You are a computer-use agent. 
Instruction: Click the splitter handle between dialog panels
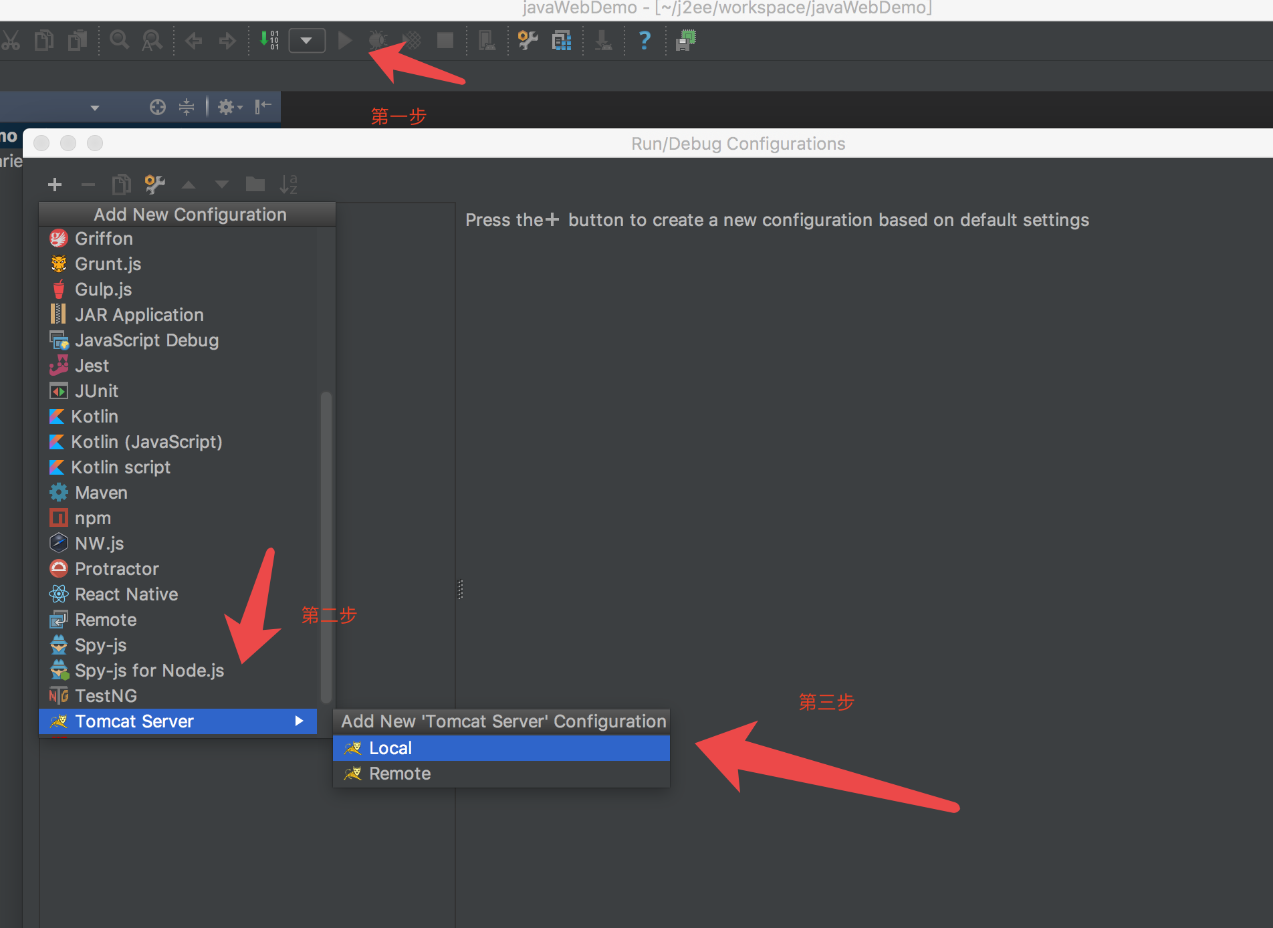460,589
